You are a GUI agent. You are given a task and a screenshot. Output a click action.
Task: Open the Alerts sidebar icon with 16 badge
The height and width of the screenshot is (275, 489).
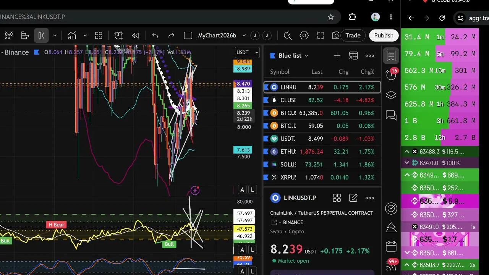(391, 74)
